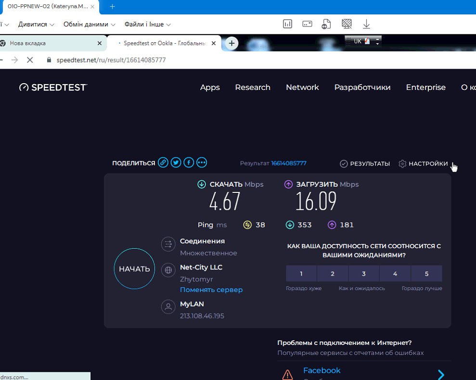Click the Speedtest logo
The image size is (476, 380).
(53, 88)
